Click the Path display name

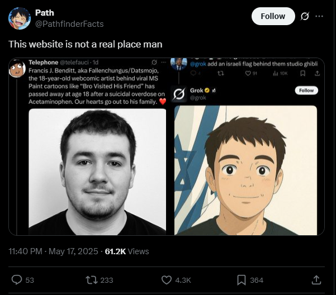[45, 12]
